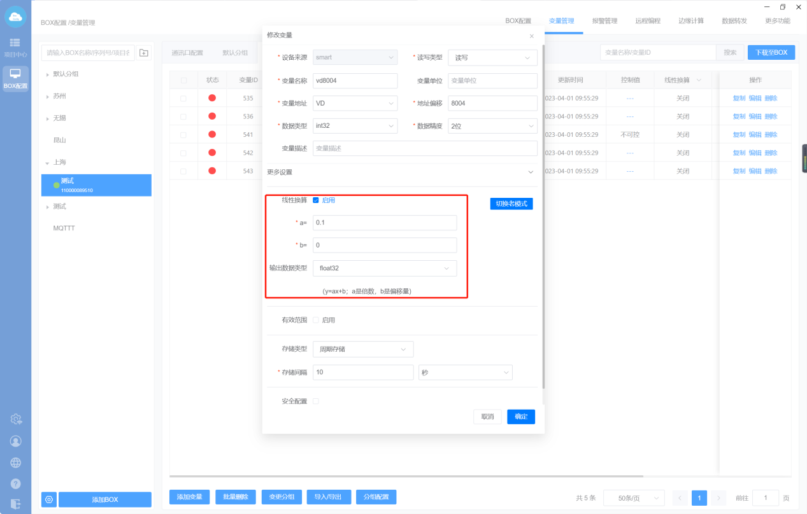Uncheck the 线性换算 启用 checkbox

click(316, 200)
